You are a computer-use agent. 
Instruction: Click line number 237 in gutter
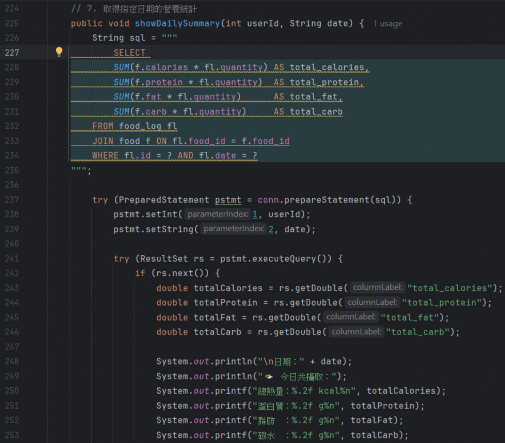pos(12,200)
